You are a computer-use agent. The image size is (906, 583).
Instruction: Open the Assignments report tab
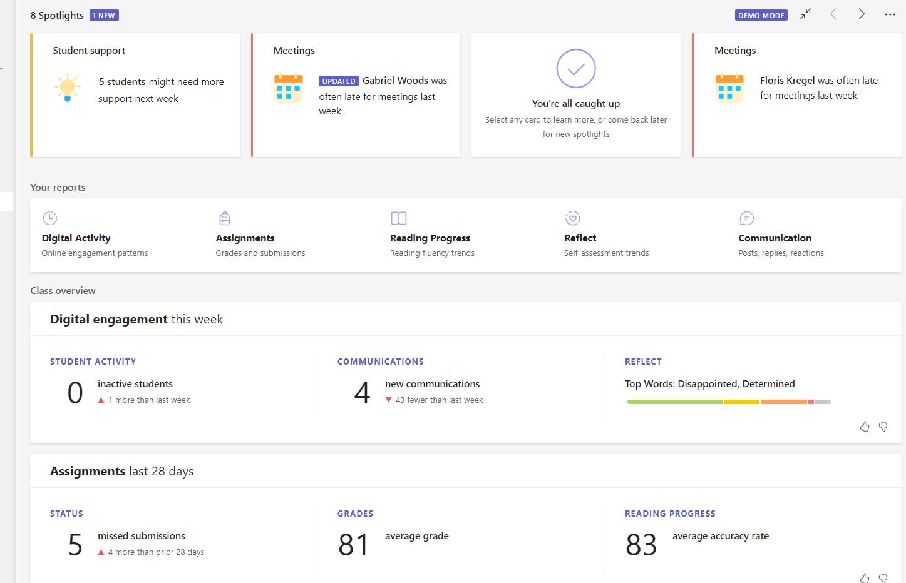point(245,238)
